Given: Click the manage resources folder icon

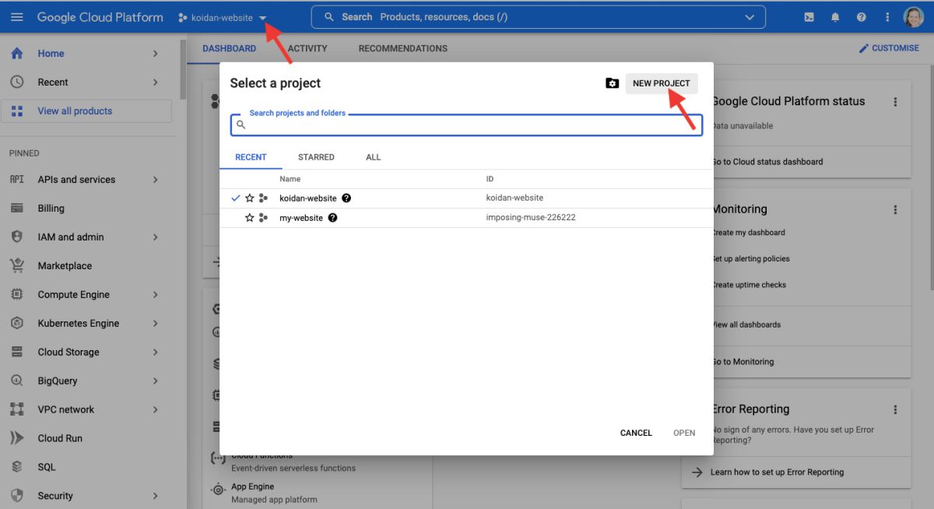Looking at the screenshot, I should (612, 83).
